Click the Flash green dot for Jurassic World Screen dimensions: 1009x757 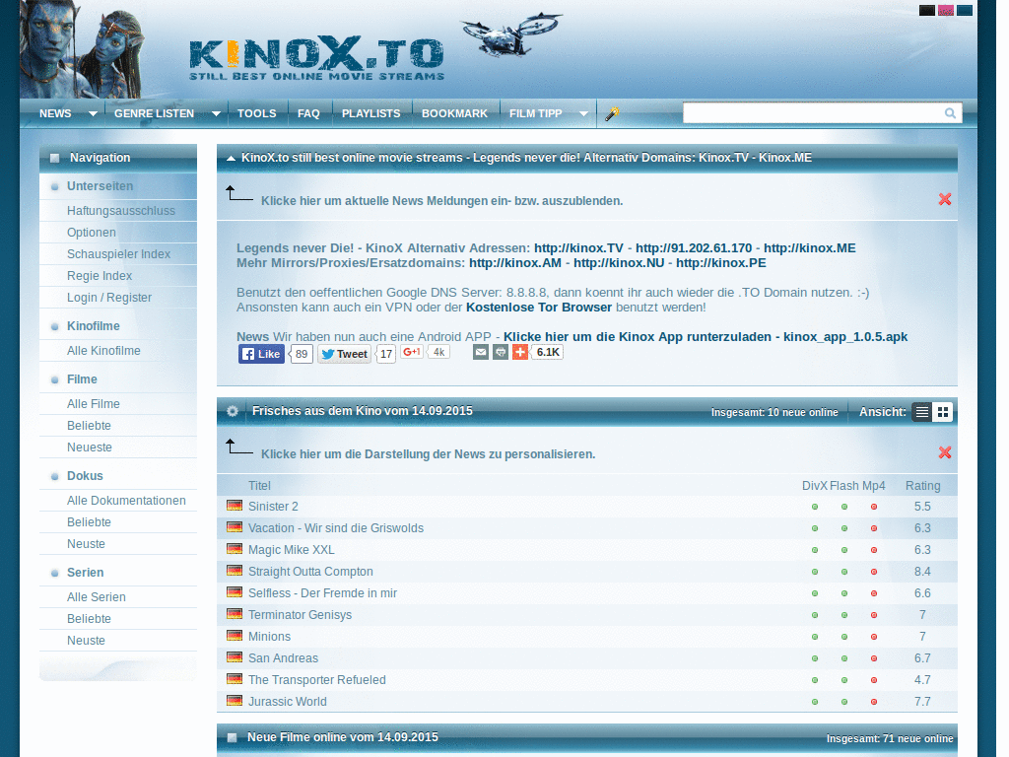tap(844, 702)
